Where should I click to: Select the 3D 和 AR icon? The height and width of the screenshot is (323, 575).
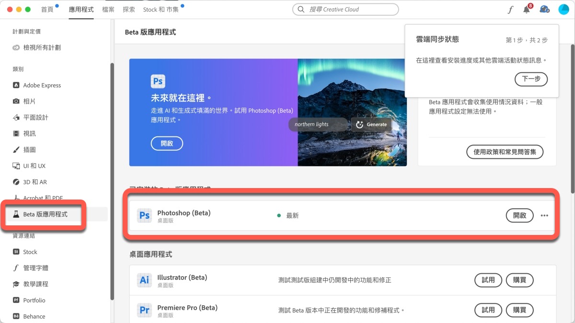tap(16, 182)
